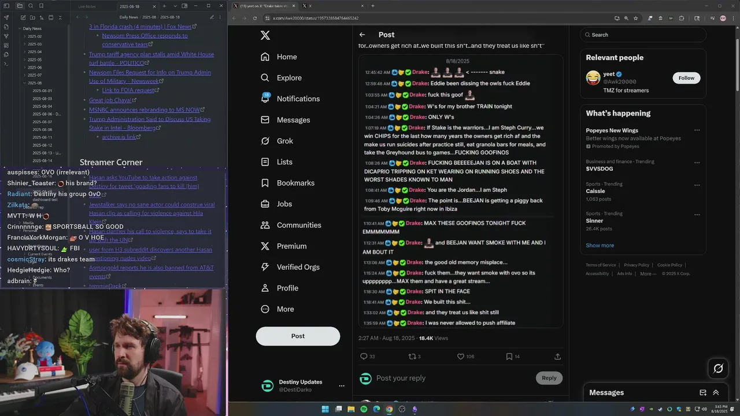
Task: Click new message icon in Messages drawer
Action: [x=703, y=392]
